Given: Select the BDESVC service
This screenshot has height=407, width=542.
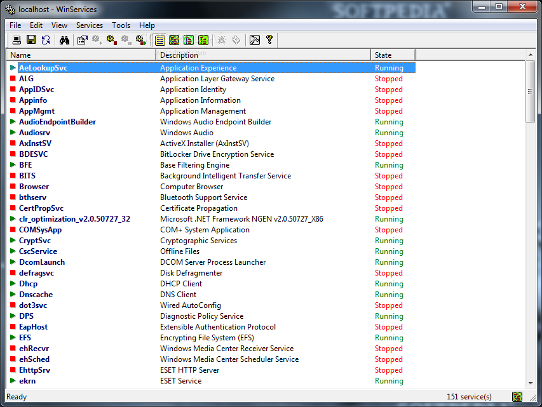Looking at the screenshot, I should coord(33,154).
